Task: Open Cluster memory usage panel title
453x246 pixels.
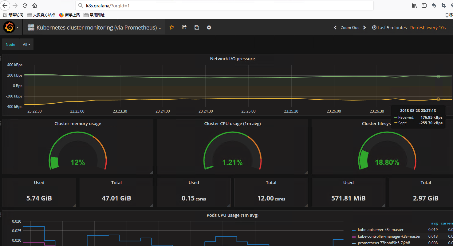Action: 78,124
